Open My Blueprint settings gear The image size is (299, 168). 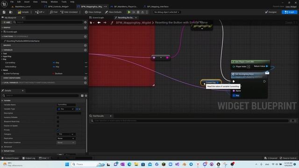pyautogui.click(x=85, y=22)
